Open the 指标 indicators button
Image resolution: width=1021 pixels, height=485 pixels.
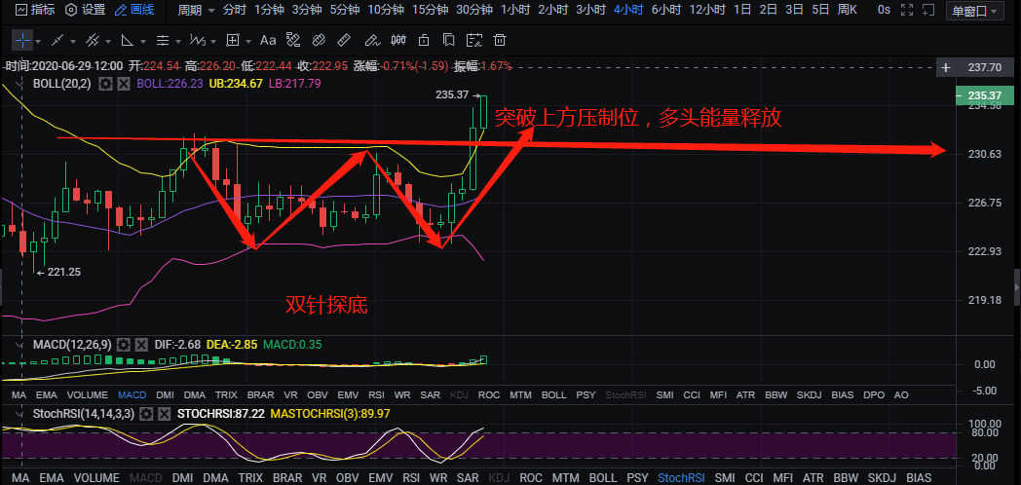pyautogui.click(x=34, y=11)
